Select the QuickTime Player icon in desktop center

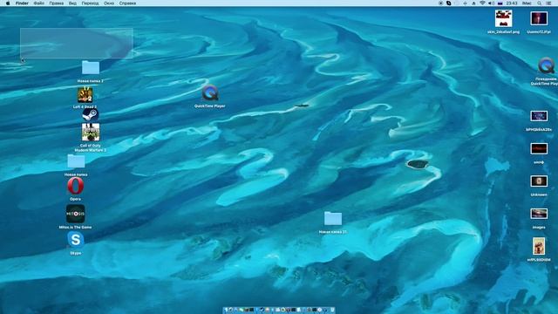[210, 93]
